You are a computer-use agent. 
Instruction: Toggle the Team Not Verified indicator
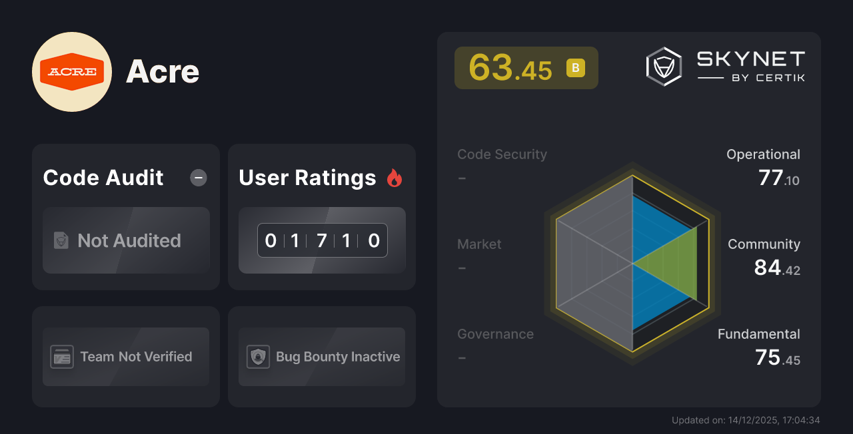click(x=125, y=357)
